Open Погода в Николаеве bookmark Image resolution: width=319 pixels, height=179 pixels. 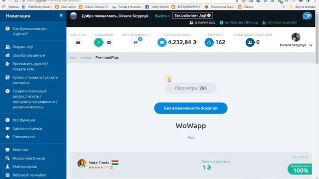coord(127,6)
